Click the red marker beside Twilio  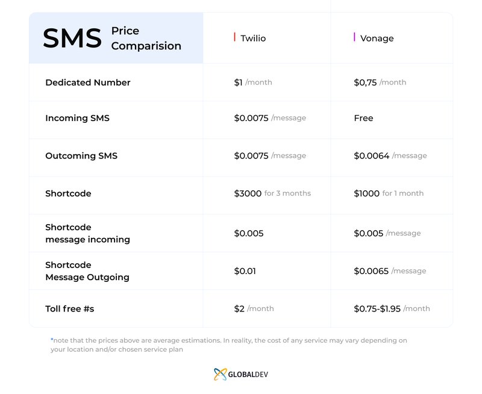pos(234,37)
